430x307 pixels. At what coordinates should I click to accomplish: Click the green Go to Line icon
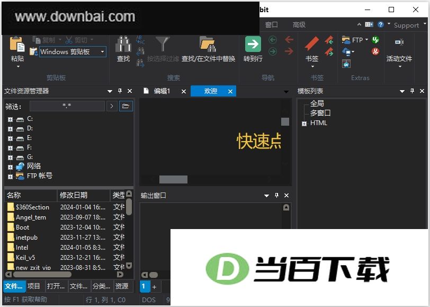click(253, 44)
